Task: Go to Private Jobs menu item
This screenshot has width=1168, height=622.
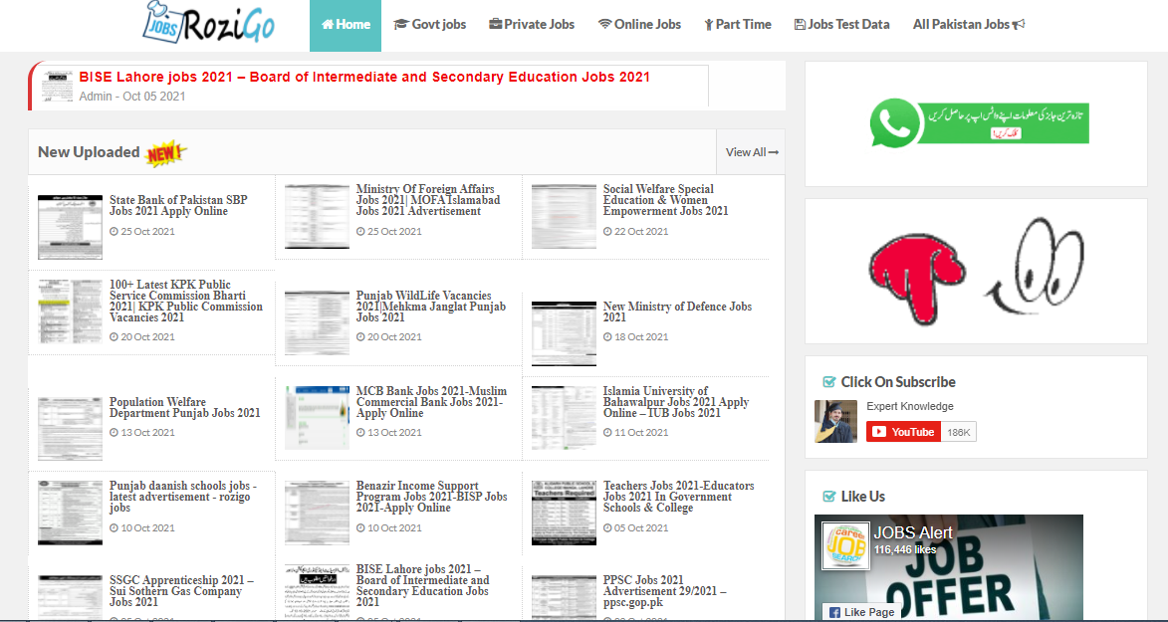Action: point(532,25)
